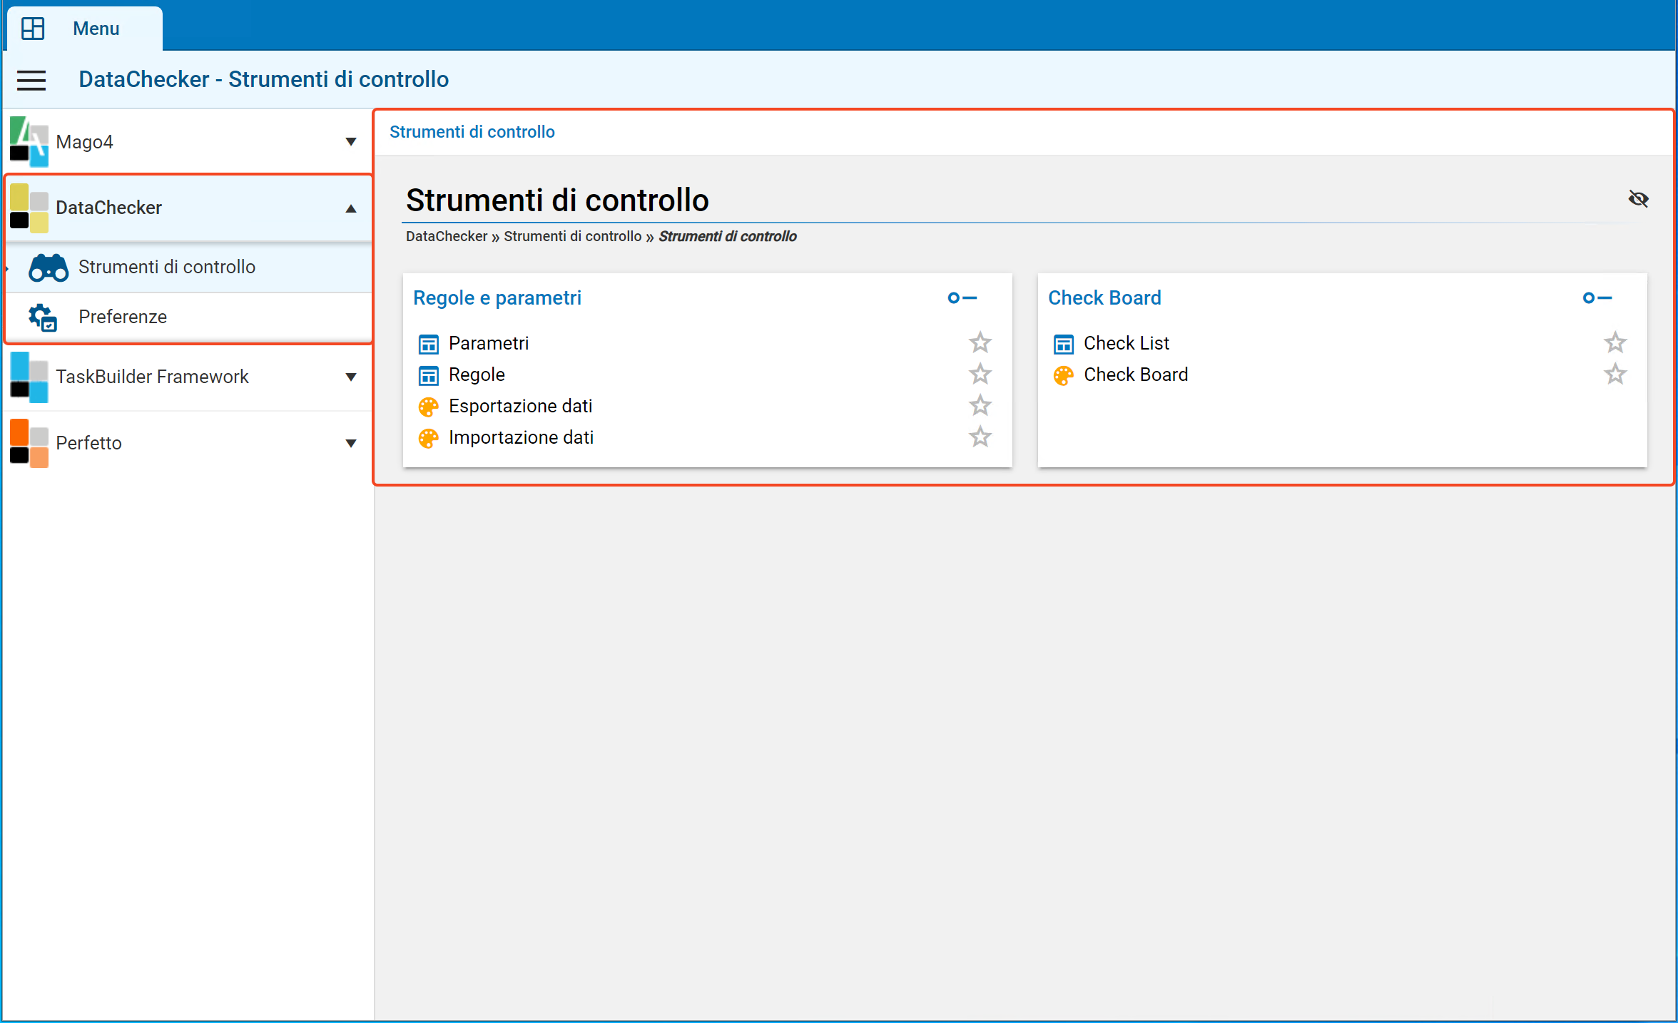Mark Parametri as favorite
Screen dimensions: 1678x1023
click(x=980, y=343)
